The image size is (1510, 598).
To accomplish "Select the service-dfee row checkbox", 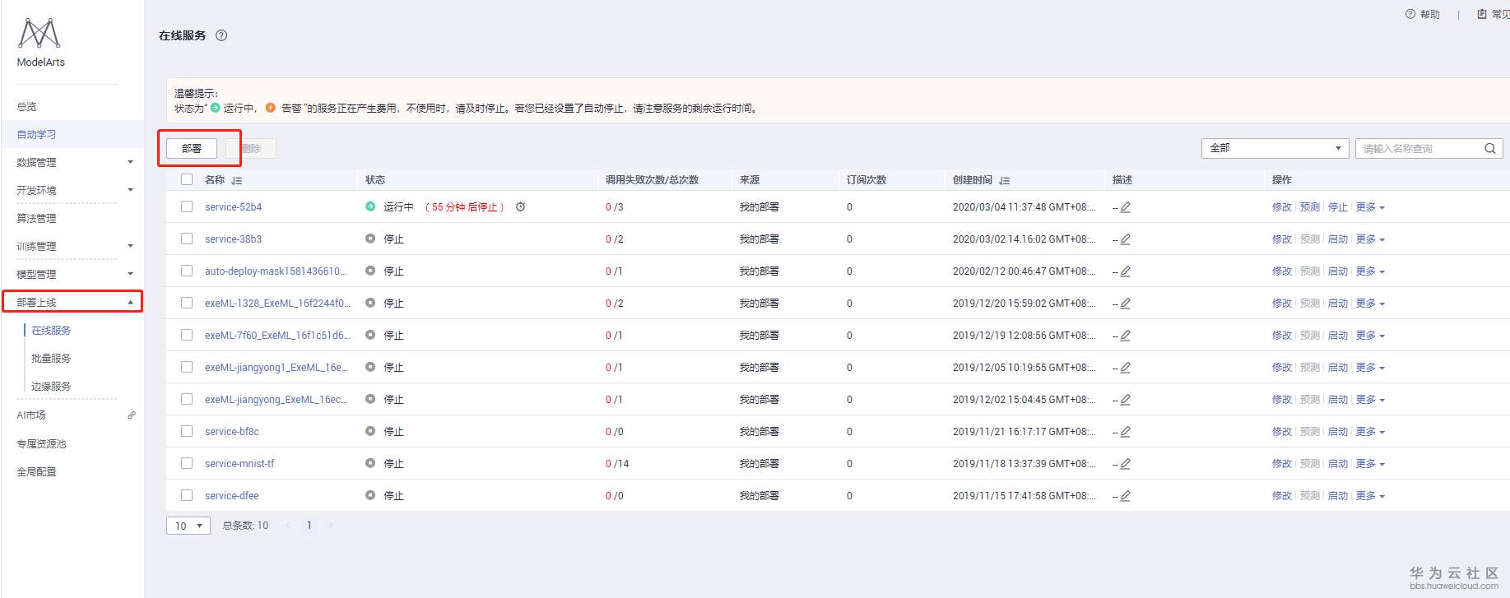I will point(187,495).
